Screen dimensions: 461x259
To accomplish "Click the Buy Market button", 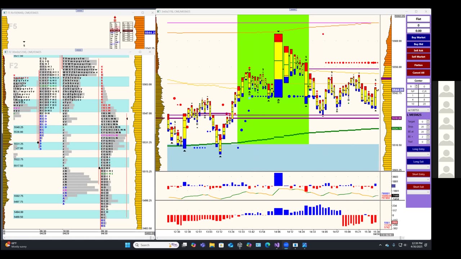I will click(x=418, y=37).
